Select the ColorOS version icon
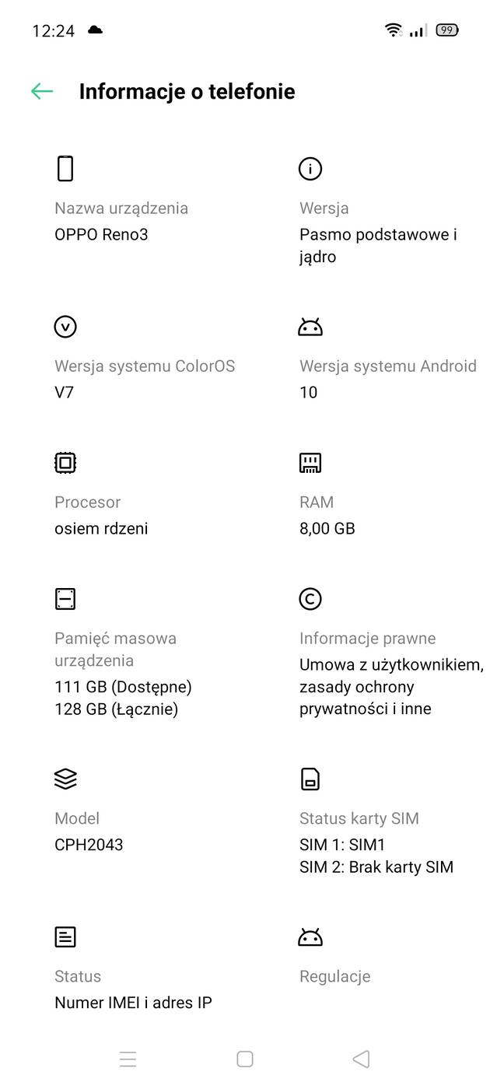 pos(65,327)
